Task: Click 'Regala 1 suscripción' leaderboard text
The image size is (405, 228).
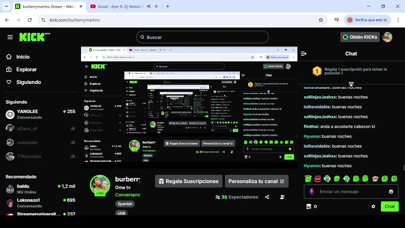Action: (x=356, y=71)
